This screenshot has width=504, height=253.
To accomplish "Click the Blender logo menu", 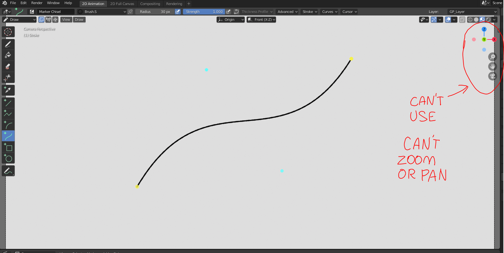I will pyautogui.click(x=4, y=3).
